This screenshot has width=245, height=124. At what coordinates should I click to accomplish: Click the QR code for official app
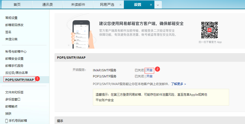[209, 30]
